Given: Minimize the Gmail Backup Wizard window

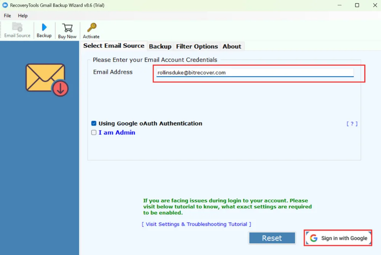Looking at the screenshot, I should click(x=339, y=5).
